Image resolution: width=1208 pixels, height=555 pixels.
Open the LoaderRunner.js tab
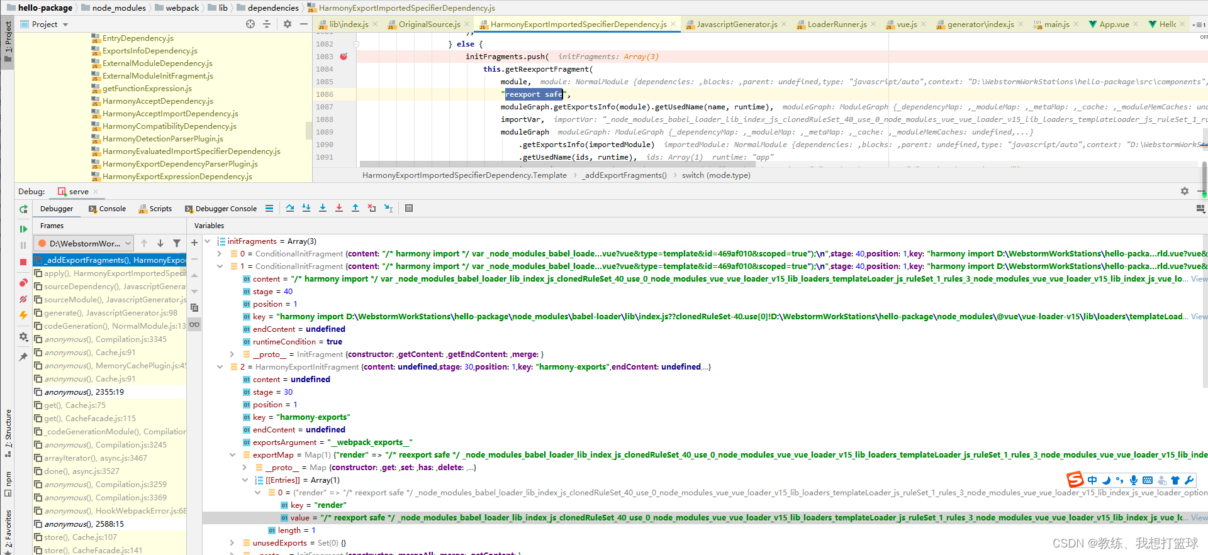click(837, 25)
